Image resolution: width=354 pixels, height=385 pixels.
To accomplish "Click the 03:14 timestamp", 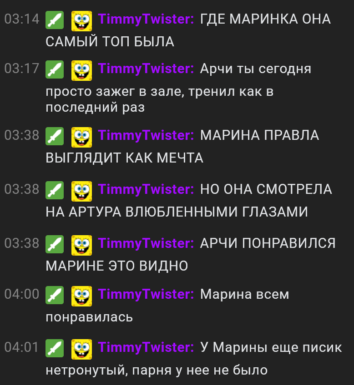I will click(22, 19).
